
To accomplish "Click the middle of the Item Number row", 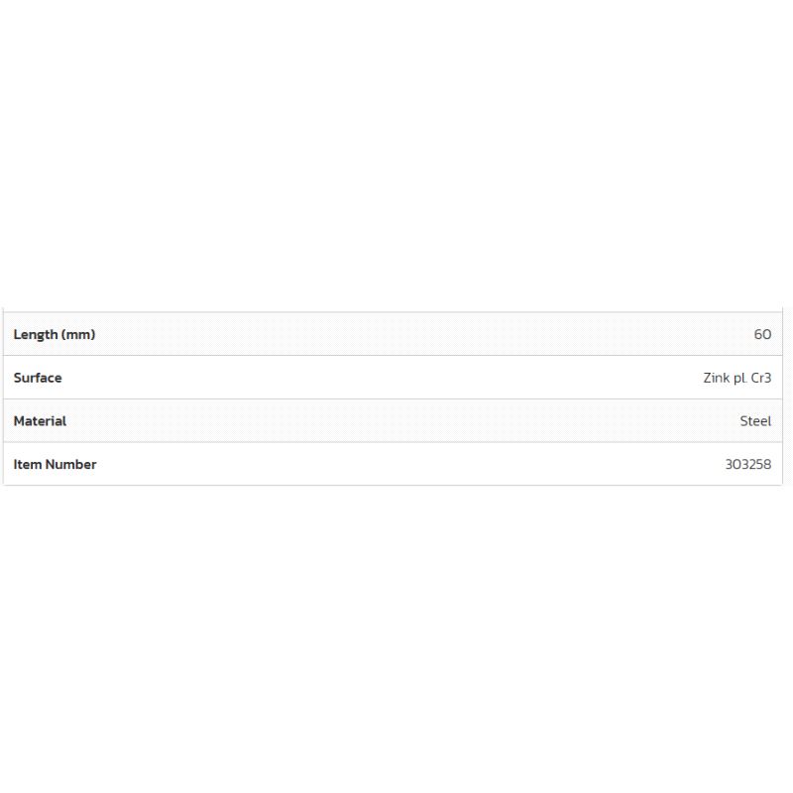I will click(393, 464).
